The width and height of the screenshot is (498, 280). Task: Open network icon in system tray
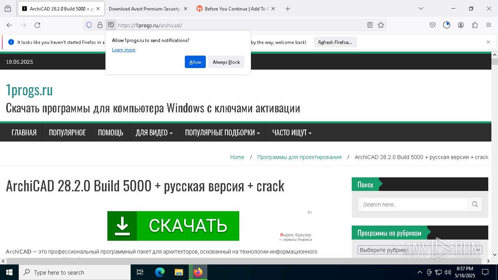438,272
